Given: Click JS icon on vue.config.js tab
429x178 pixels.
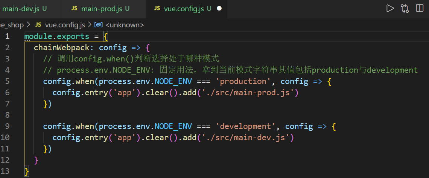Looking at the screenshot, I should coord(157,9).
